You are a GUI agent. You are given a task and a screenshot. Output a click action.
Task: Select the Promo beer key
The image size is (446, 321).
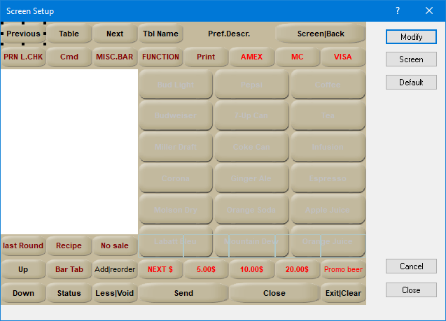tap(343, 269)
